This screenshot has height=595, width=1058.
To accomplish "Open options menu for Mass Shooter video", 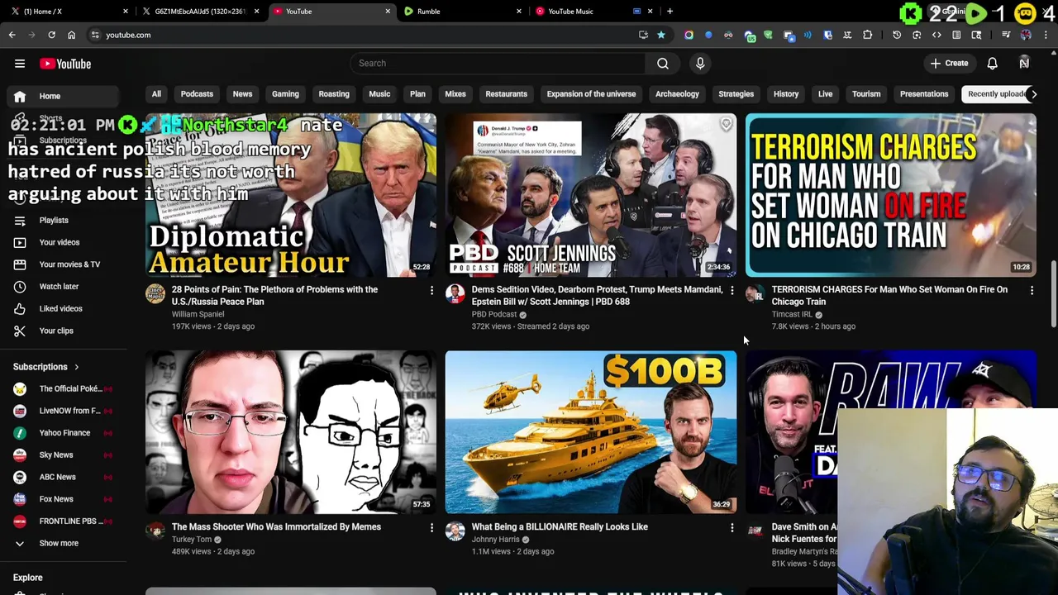I will pyautogui.click(x=431, y=527).
